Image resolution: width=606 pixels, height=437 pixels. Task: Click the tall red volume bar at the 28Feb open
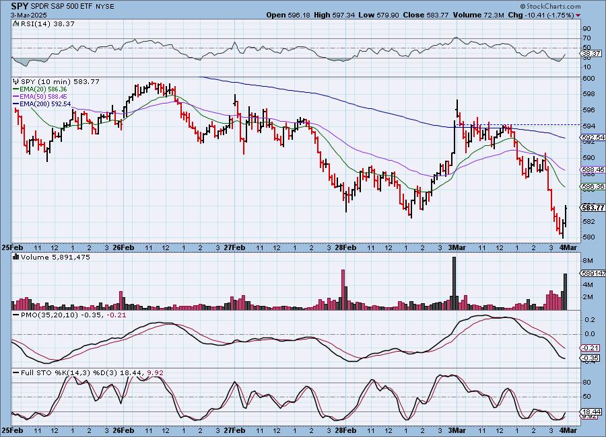coord(343,290)
